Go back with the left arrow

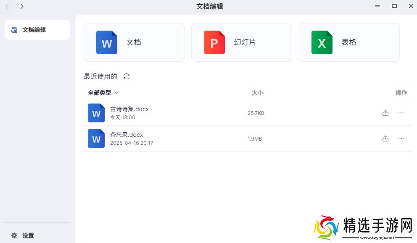tap(7, 6)
